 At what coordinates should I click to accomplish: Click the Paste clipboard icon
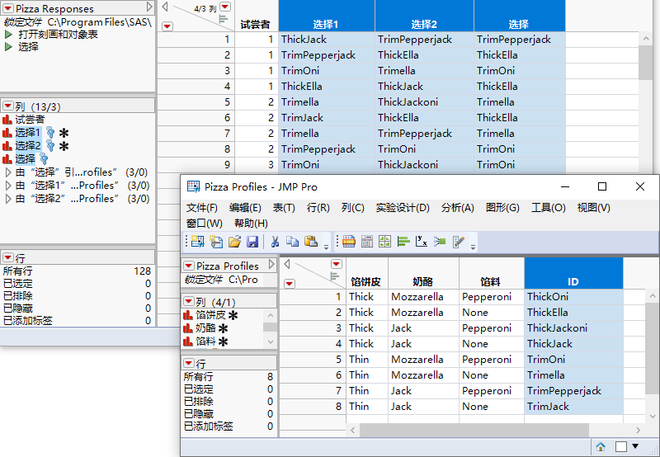point(310,242)
